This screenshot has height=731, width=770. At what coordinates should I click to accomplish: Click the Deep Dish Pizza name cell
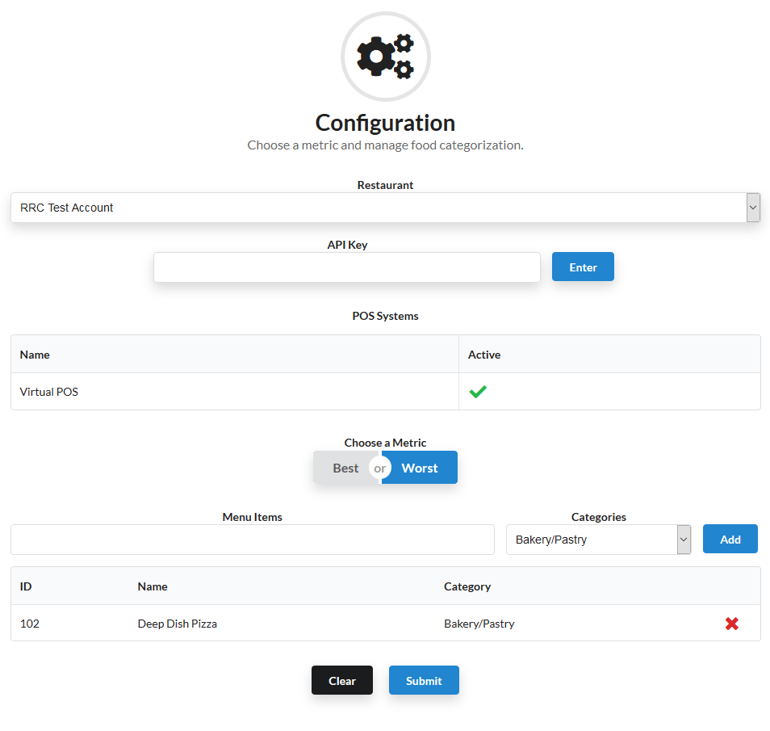click(178, 624)
